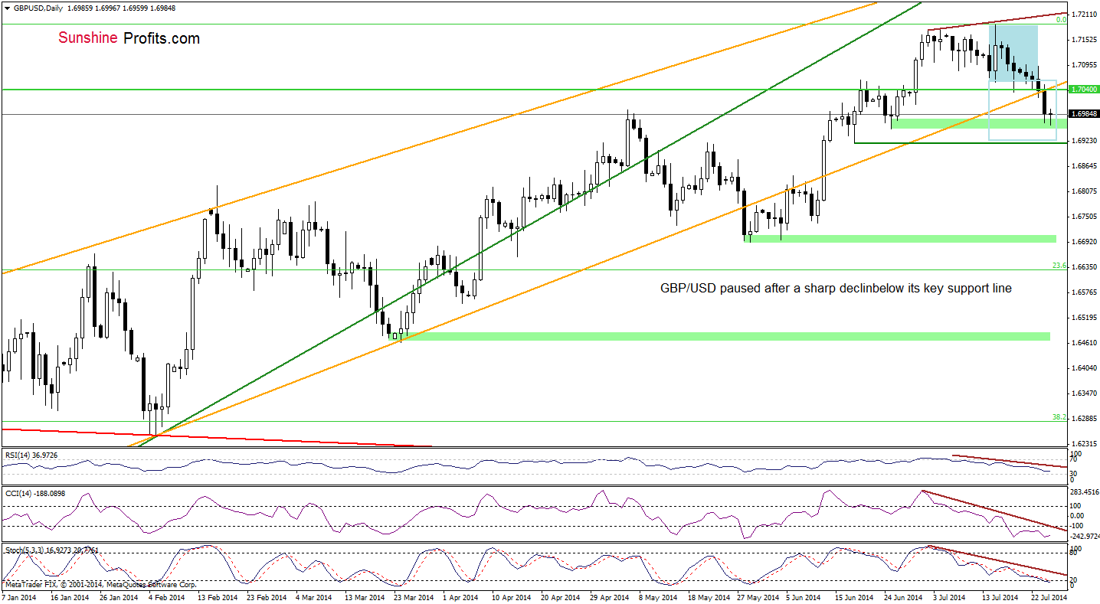Image resolution: width=1100 pixels, height=604 pixels.
Task: Click the SunshineProfits.com logo text
Action: point(129,38)
